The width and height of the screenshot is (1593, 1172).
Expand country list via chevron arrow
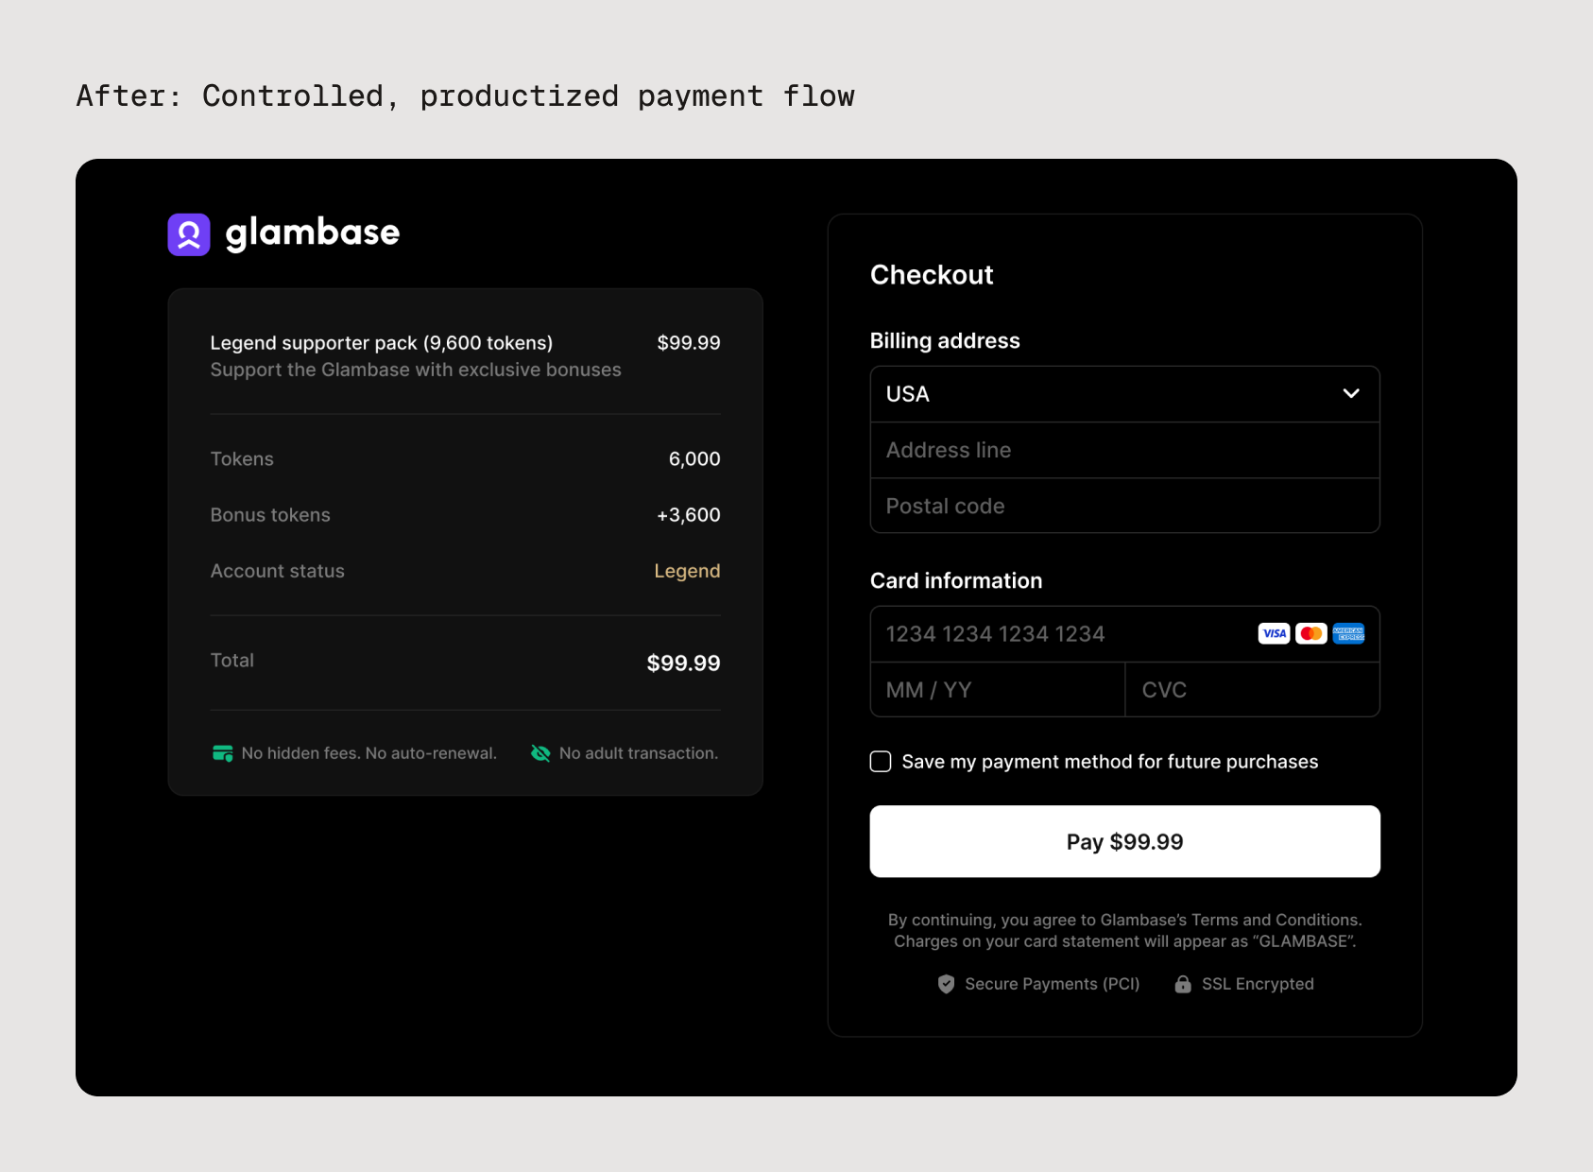tap(1351, 394)
